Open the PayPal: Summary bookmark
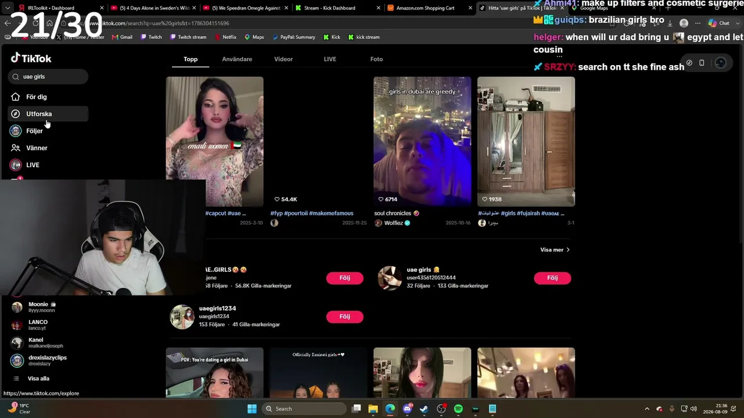The height and width of the screenshot is (418, 744). coord(293,37)
